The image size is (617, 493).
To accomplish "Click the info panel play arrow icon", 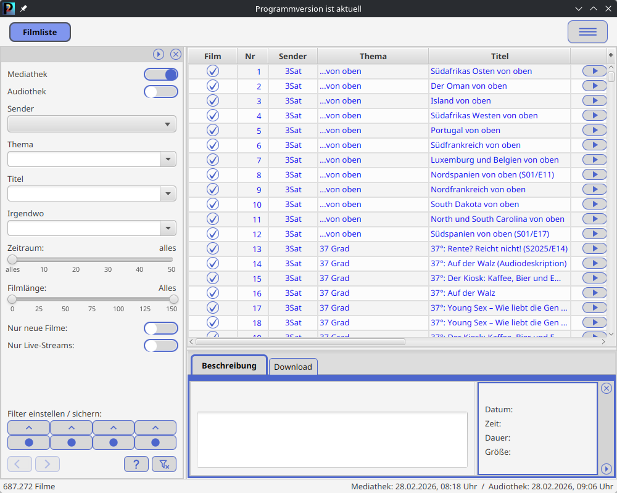I will tap(607, 468).
